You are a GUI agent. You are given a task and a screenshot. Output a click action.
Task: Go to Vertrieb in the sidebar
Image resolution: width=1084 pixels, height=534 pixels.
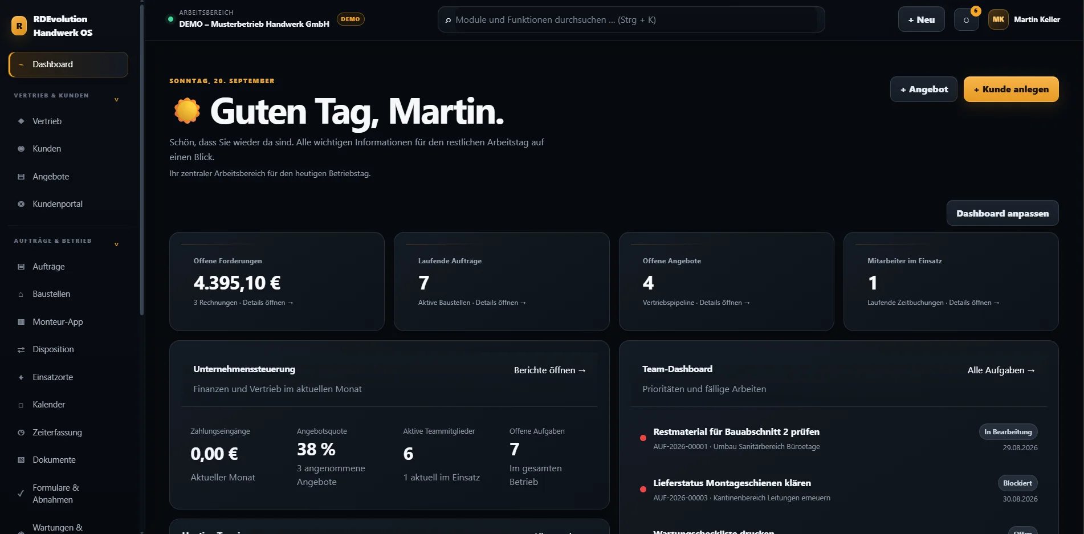(x=68, y=121)
